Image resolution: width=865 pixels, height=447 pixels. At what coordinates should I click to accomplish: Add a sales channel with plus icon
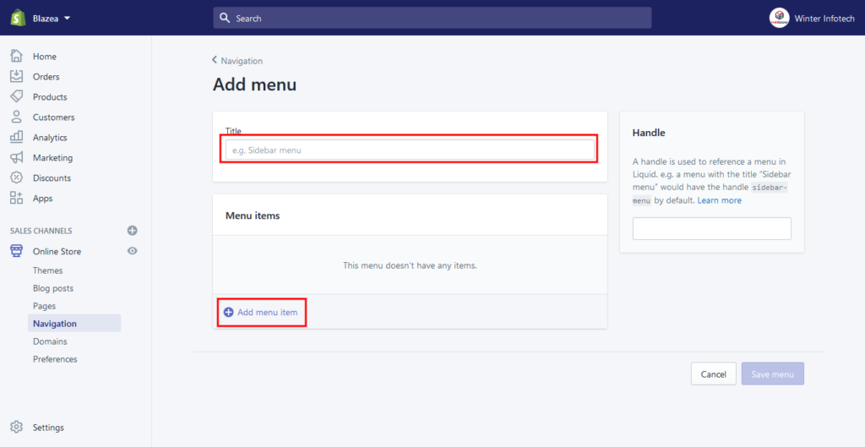[132, 231]
